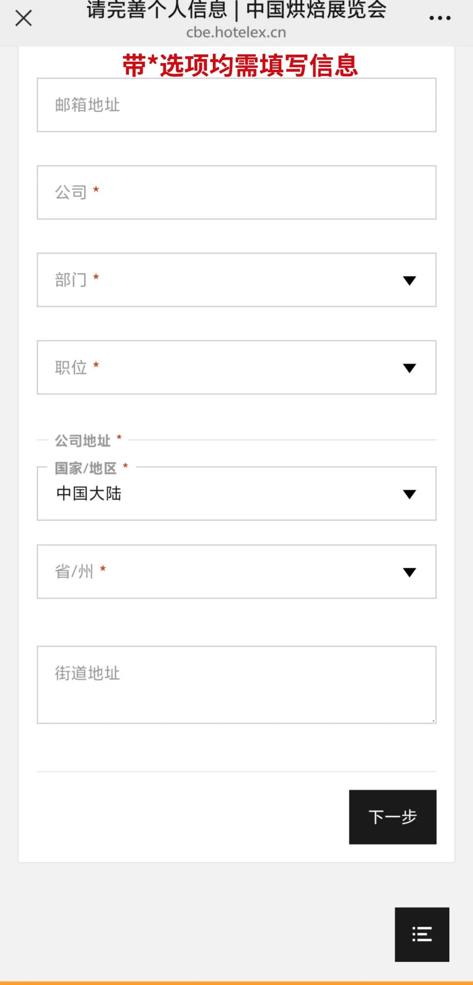Click the 职位 dropdown triangle arrow
This screenshot has height=985, width=473.
tap(409, 368)
